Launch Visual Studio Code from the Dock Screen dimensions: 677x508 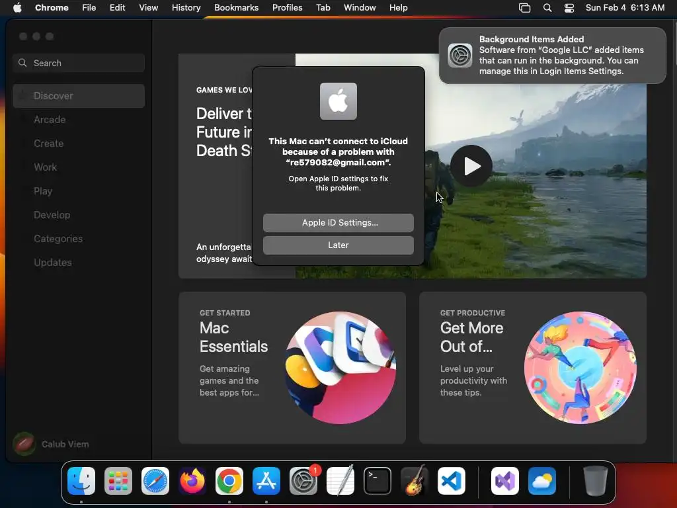(x=452, y=481)
